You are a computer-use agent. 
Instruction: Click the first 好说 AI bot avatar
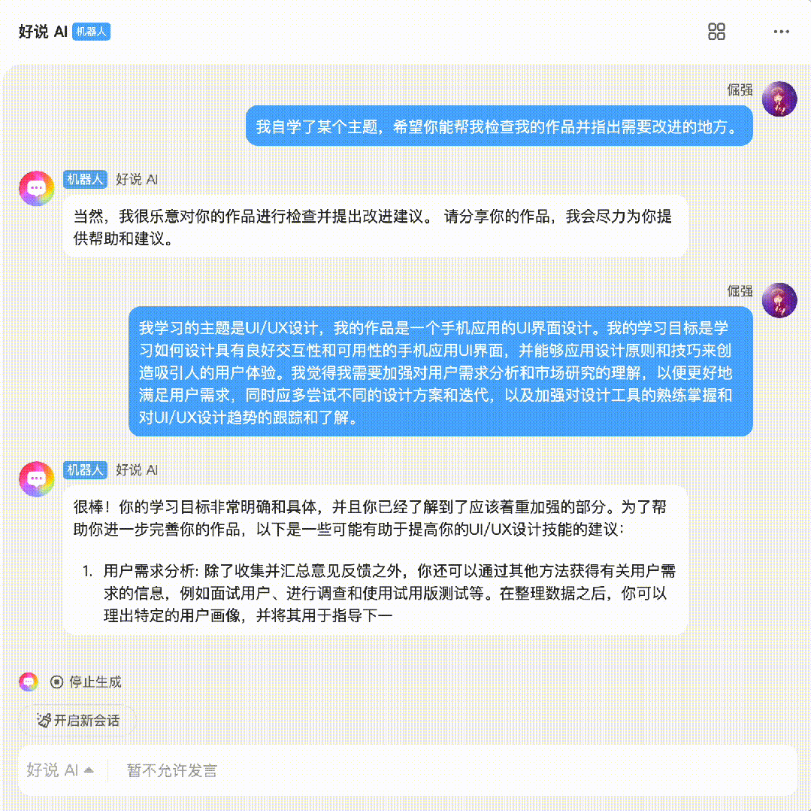pos(36,188)
